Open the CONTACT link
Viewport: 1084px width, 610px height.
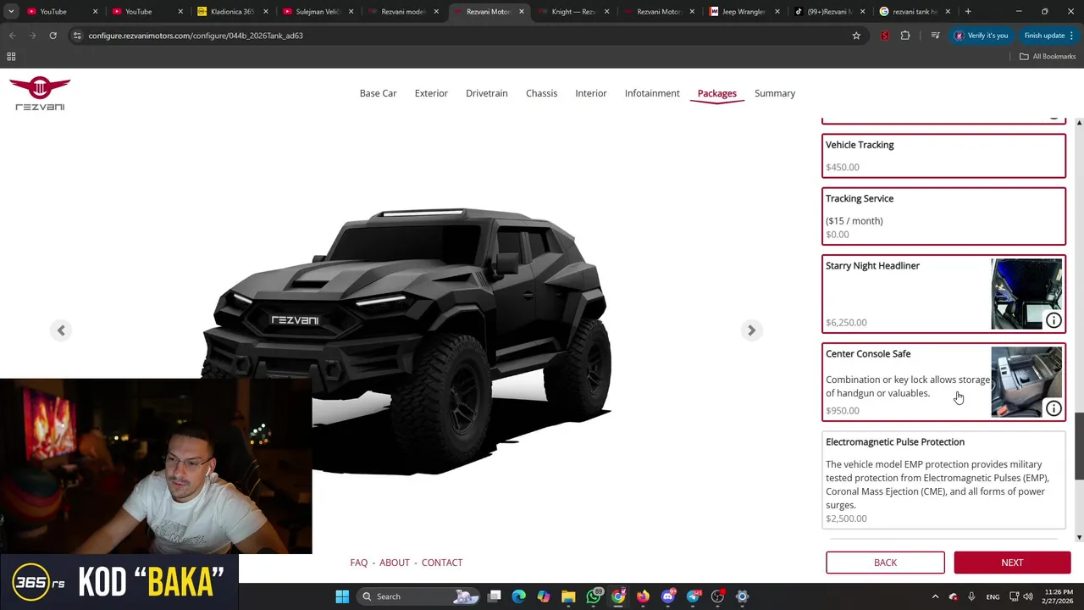pos(442,563)
